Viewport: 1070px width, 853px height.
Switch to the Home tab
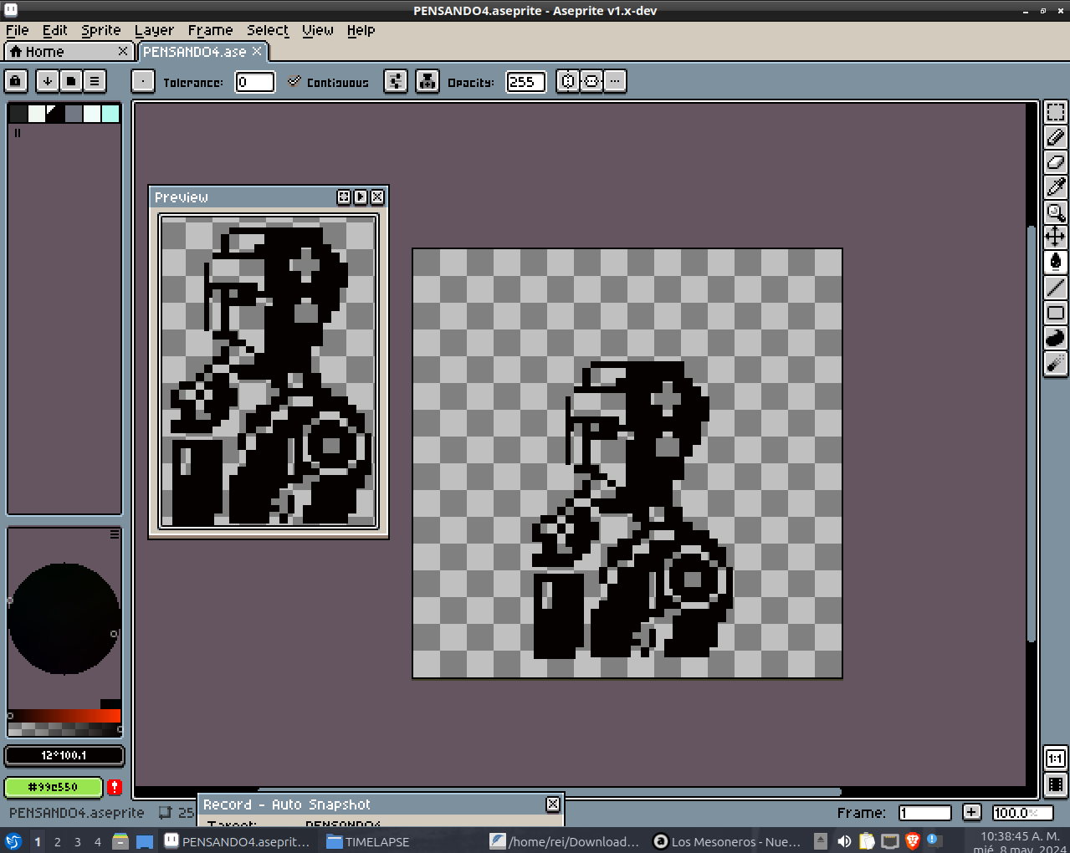click(x=69, y=52)
